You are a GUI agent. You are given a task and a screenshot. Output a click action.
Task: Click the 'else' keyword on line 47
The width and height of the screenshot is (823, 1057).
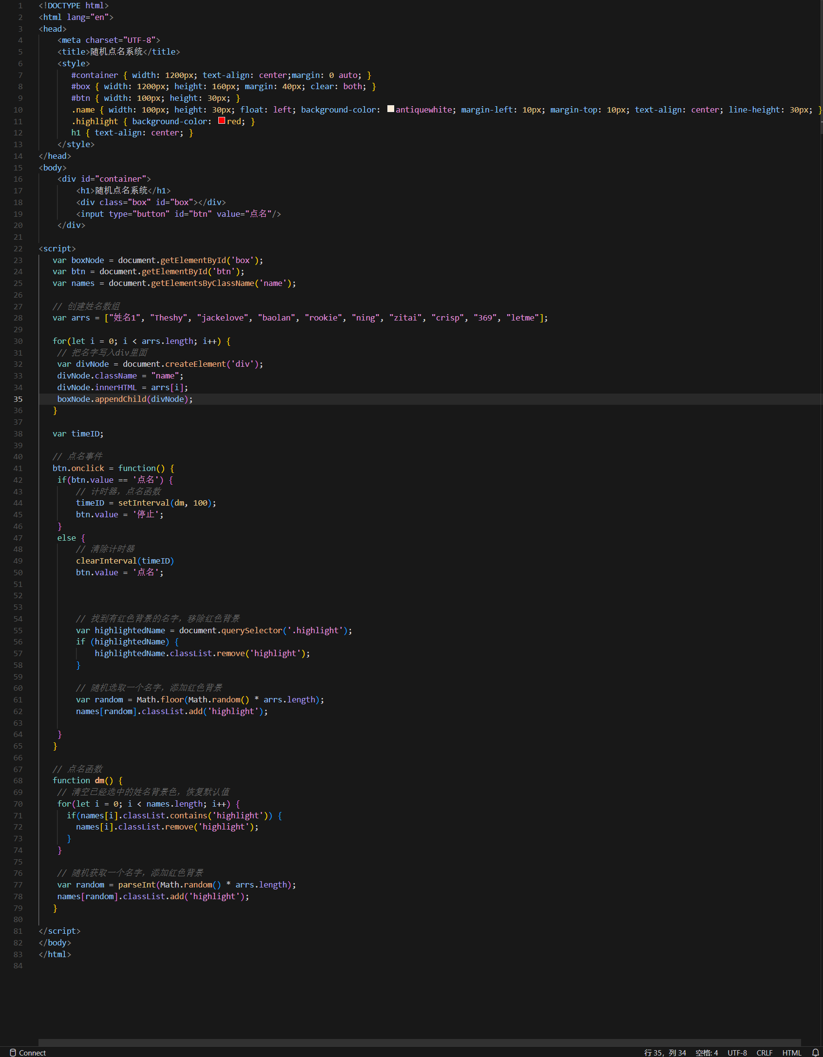(x=67, y=538)
